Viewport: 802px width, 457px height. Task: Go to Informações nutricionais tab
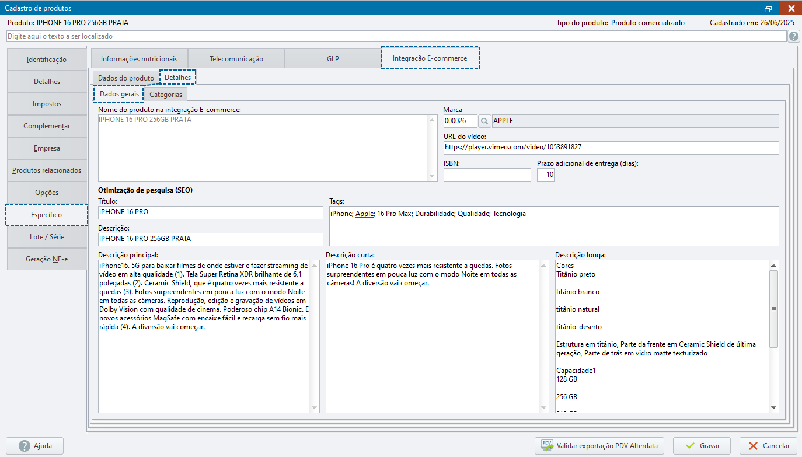coord(139,59)
